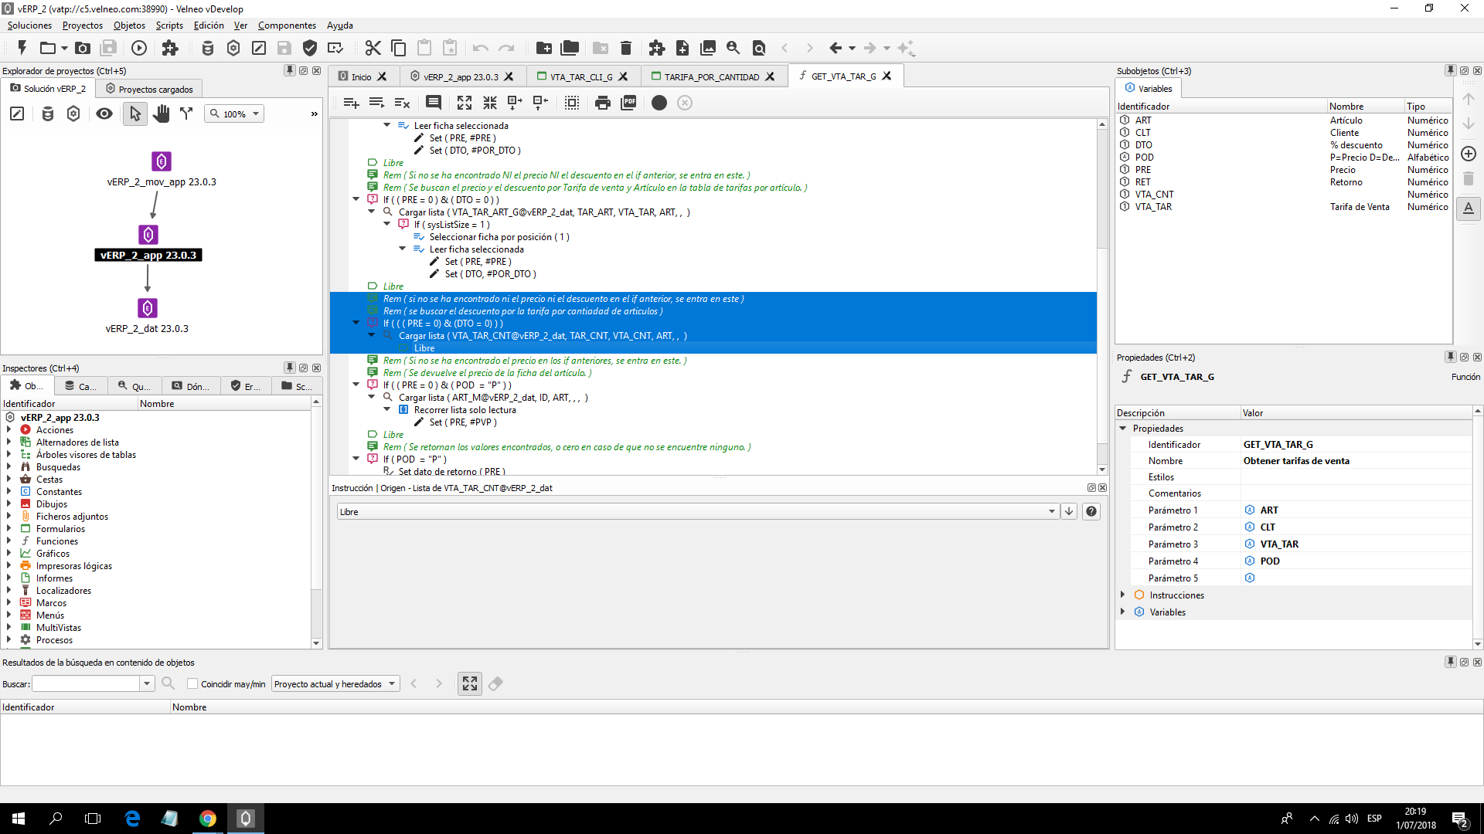Screen dimensions: 1484x834
Task: Open the Libre instruction combo box
Action: click(x=697, y=511)
